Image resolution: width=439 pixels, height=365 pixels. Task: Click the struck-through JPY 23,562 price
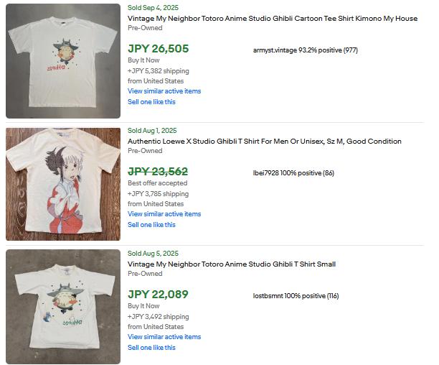click(158, 172)
